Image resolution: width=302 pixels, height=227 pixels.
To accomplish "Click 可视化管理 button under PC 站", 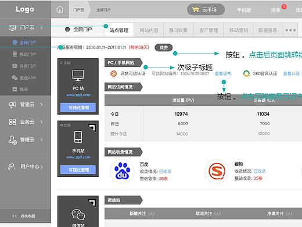I will [x=78, y=108].
